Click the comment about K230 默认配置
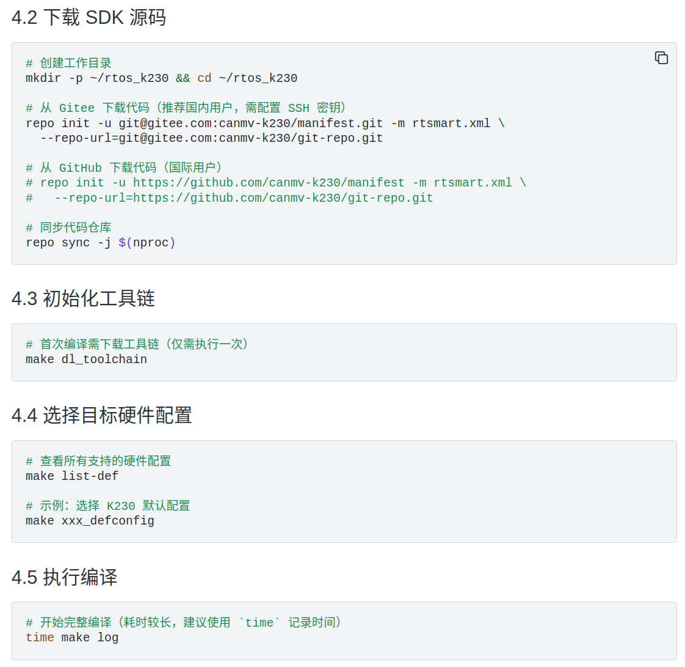Screen dimensions: 685x667 click(107, 506)
